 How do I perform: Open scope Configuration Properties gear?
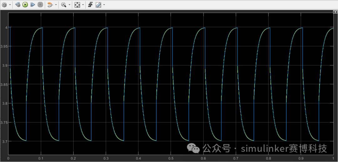[x=4, y=4]
